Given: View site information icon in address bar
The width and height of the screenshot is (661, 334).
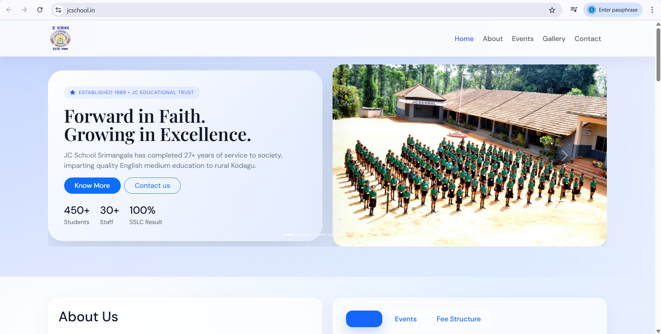Looking at the screenshot, I should tap(58, 10).
